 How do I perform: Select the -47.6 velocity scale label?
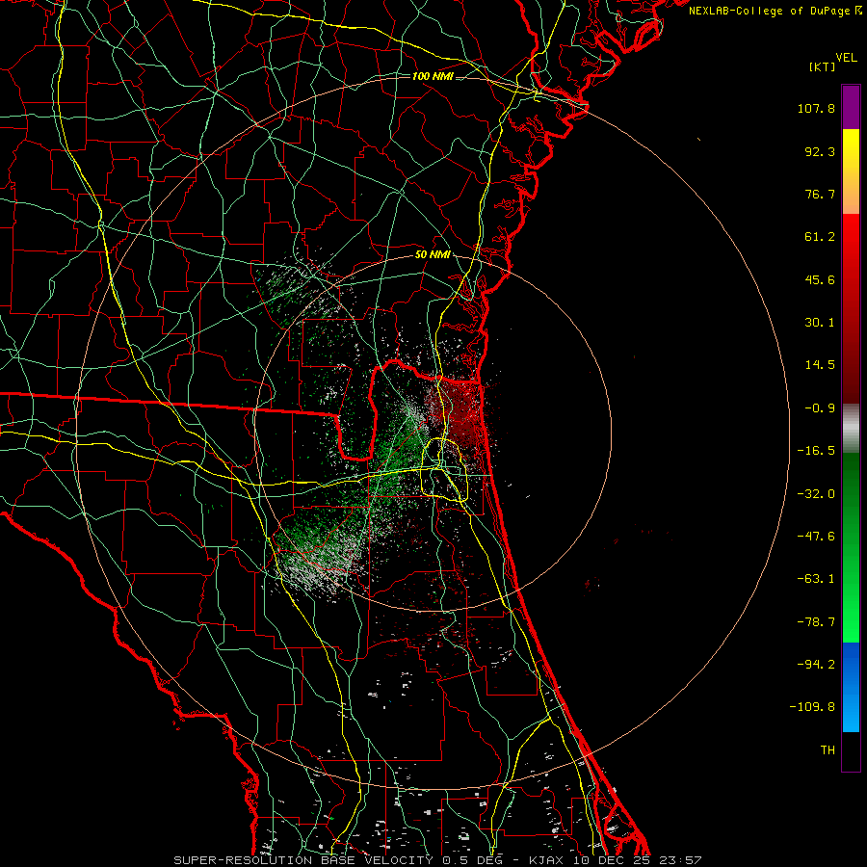click(816, 537)
